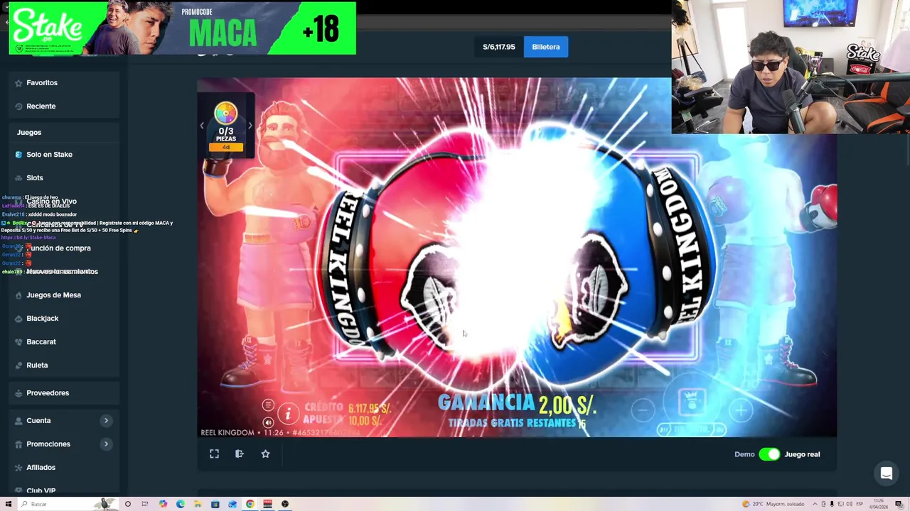The width and height of the screenshot is (910, 511).
Task: Mute the in-game sound speaker icon
Action: pyautogui.click(x=268, y=422)
